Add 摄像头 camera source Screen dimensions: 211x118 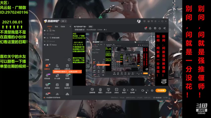pyautogui.click(x=100, y=90)
